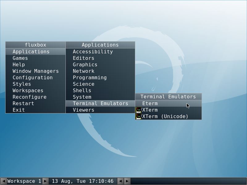Open the Viewers category
Image resolution: width=247 pixels, height=185 pixels.
(100, 110)
